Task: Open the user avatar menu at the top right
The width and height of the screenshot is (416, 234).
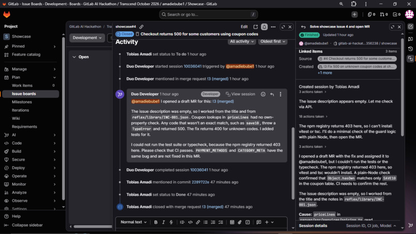Action: [410, 14]
